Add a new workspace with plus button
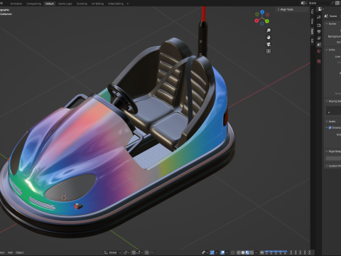The image size is (341, 256). coord(128,4)
